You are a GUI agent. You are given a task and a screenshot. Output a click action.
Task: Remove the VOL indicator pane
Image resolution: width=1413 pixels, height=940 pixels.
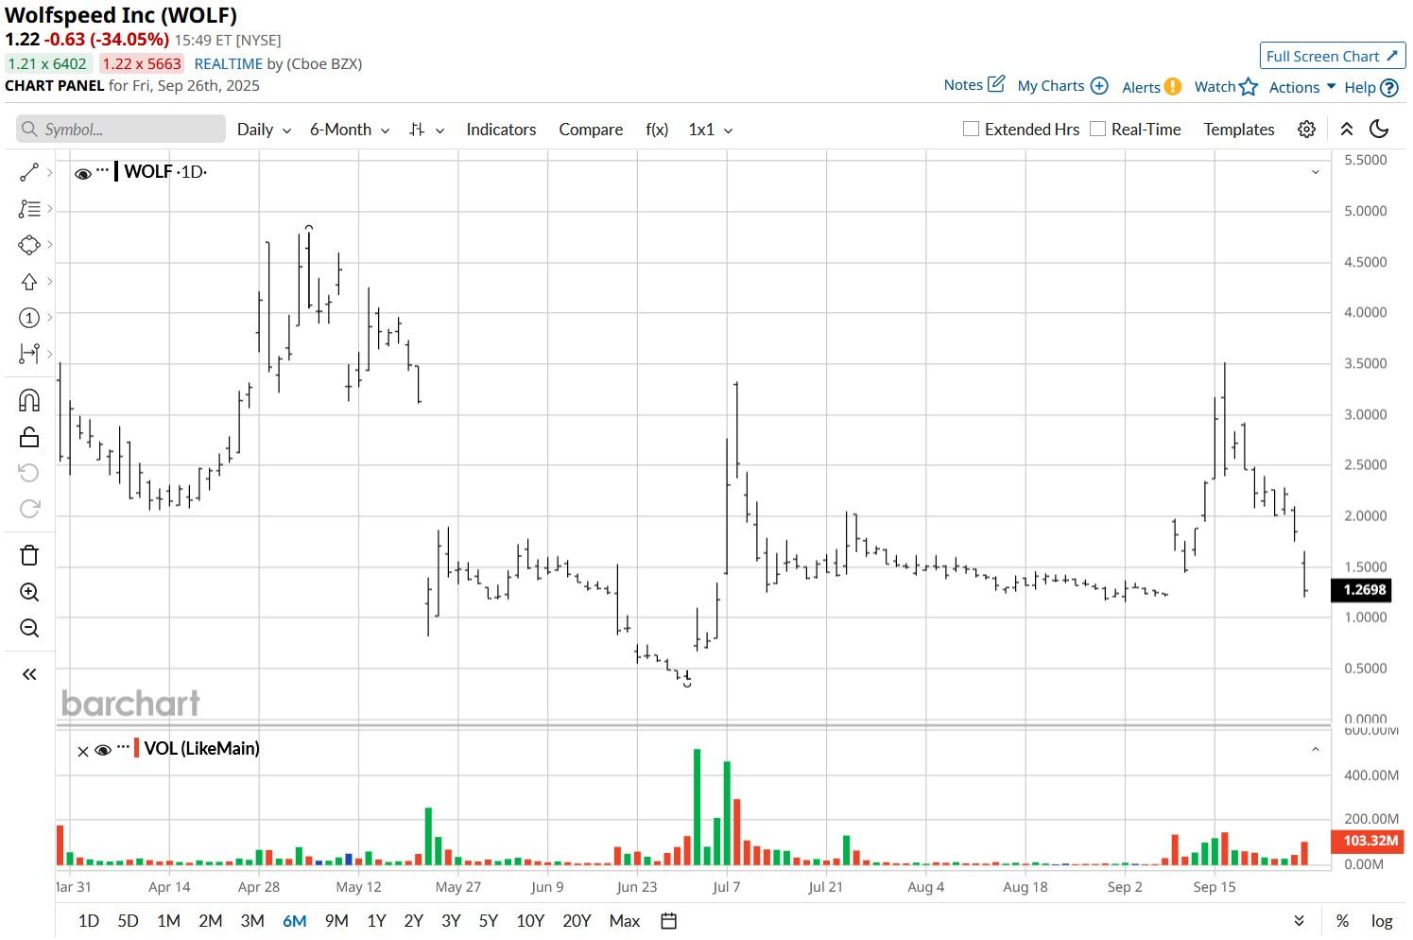82,751
